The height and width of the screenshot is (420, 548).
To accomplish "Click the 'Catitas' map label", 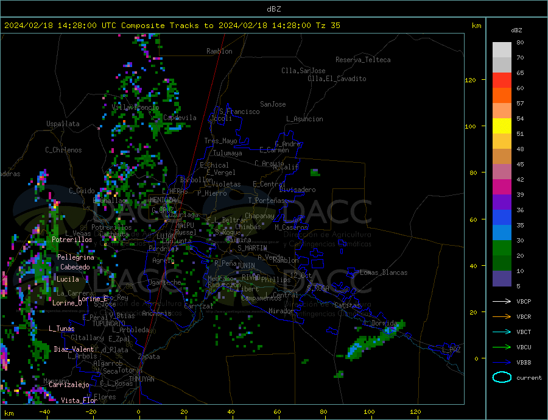I will pos(347,305).
